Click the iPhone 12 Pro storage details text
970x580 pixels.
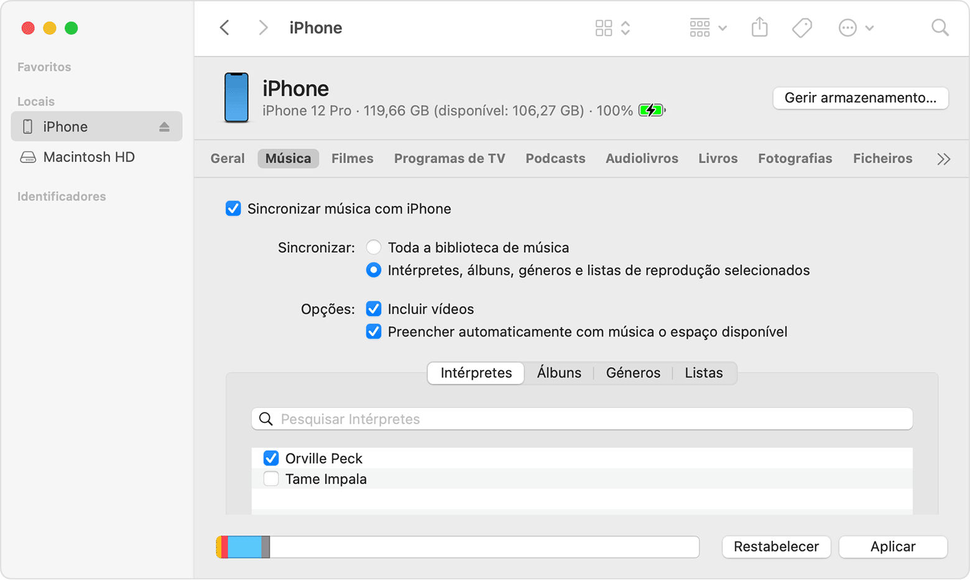448,111
